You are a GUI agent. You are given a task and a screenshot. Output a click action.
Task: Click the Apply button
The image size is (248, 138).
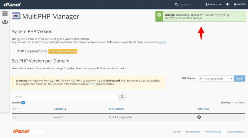point(239,79)
